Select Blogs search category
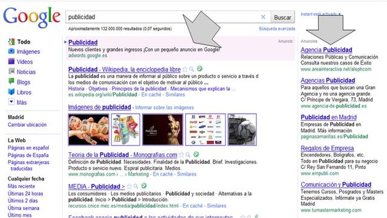 point(24,82)
